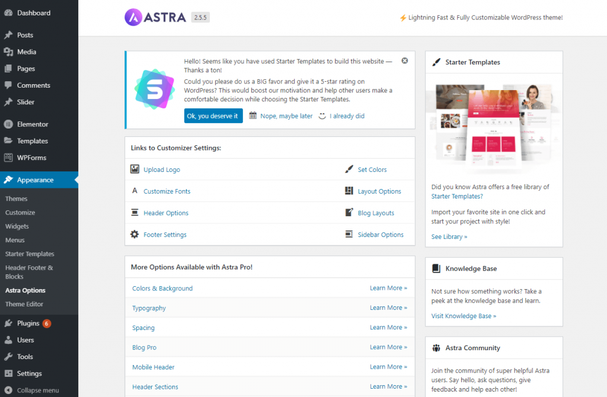Viewport: 607px width, 397px height.
Task: Click See Library link
Action: 449,236
